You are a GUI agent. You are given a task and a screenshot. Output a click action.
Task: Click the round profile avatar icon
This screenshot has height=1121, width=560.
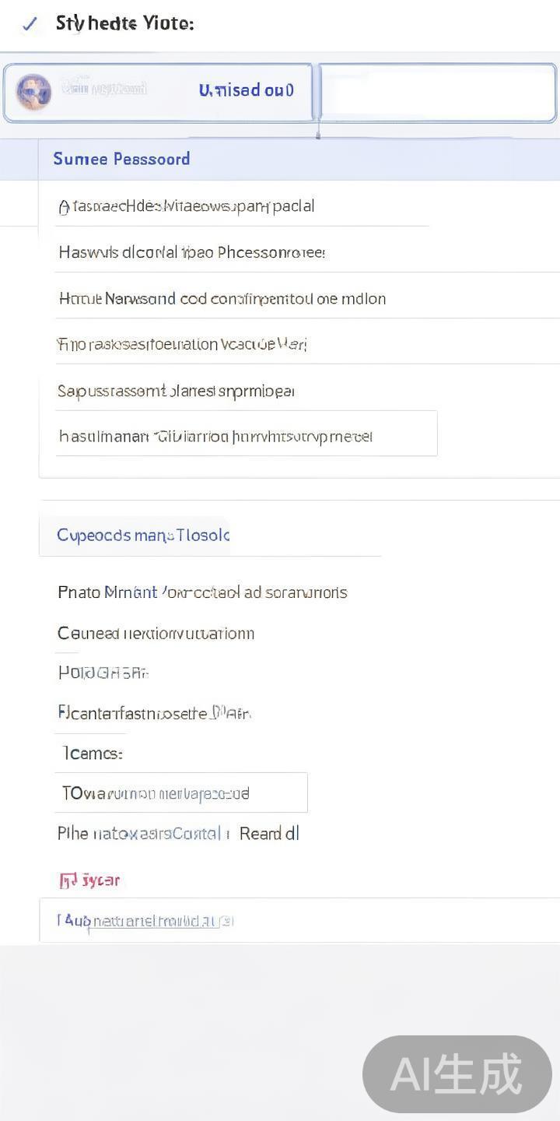coord(33,92)
